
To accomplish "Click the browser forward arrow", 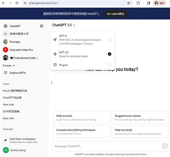I will (10, 3).
